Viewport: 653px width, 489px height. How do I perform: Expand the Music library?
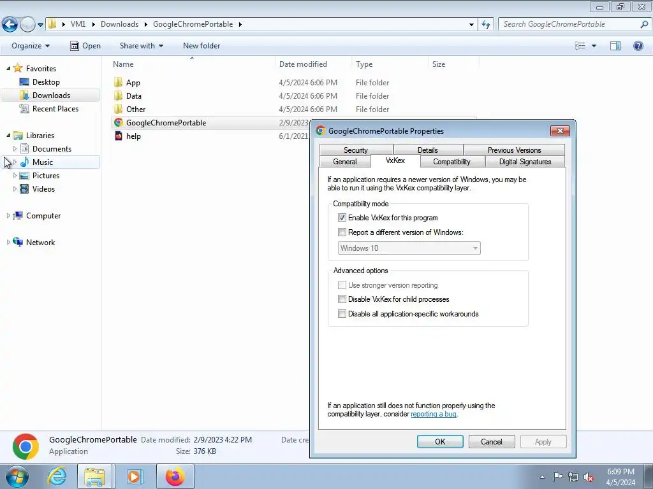(x=15, y=162)
